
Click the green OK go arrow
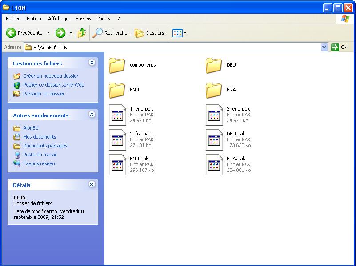[x=335, y=47]
